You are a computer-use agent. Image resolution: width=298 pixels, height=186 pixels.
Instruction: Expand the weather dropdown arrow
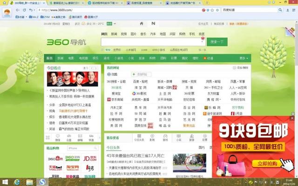tap(115, 24)
